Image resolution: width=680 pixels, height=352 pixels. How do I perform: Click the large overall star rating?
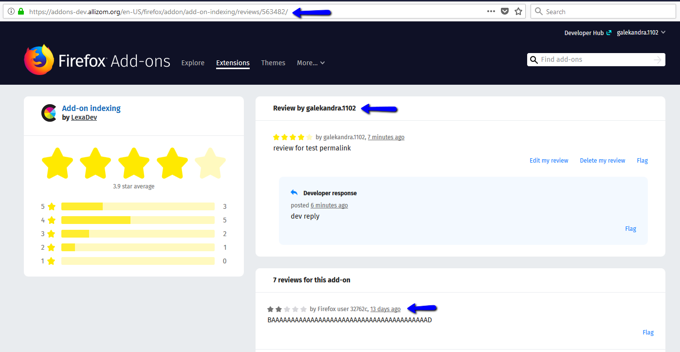click(134, 163)
